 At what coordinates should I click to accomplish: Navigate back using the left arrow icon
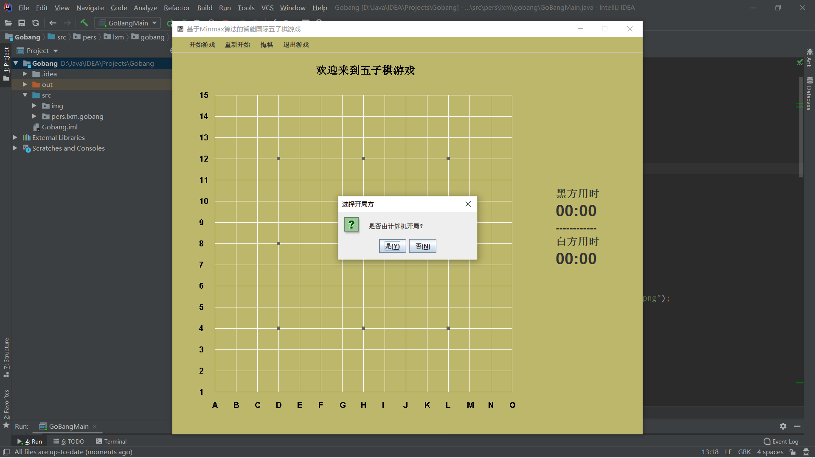coord(53,23)
